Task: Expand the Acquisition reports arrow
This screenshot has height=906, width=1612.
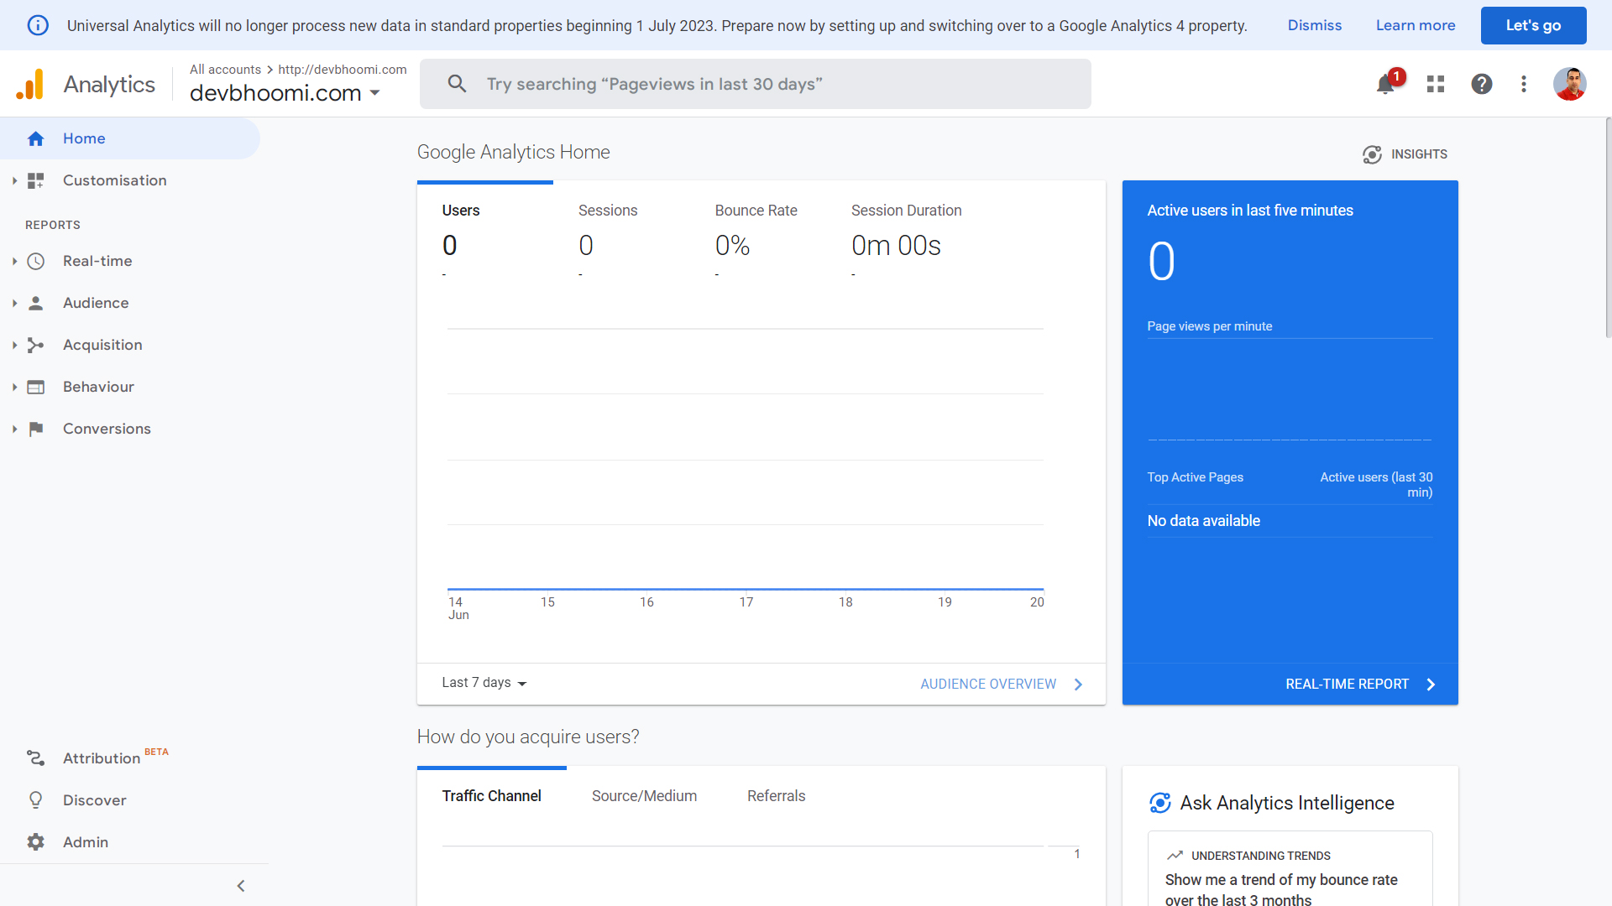Action: click(14, 345)
